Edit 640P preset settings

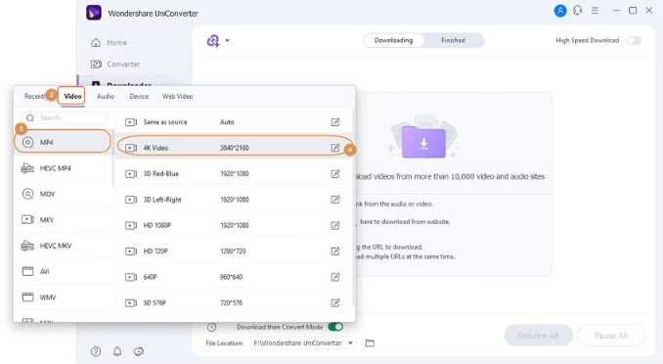[x=335, y=277]
